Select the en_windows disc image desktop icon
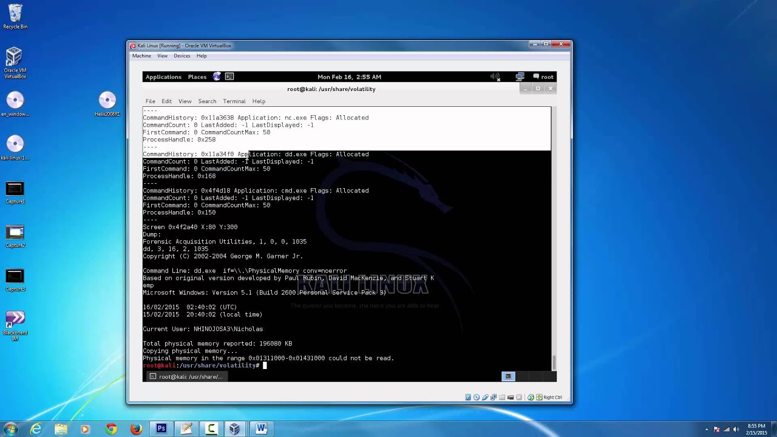 [x=15, y=104]
